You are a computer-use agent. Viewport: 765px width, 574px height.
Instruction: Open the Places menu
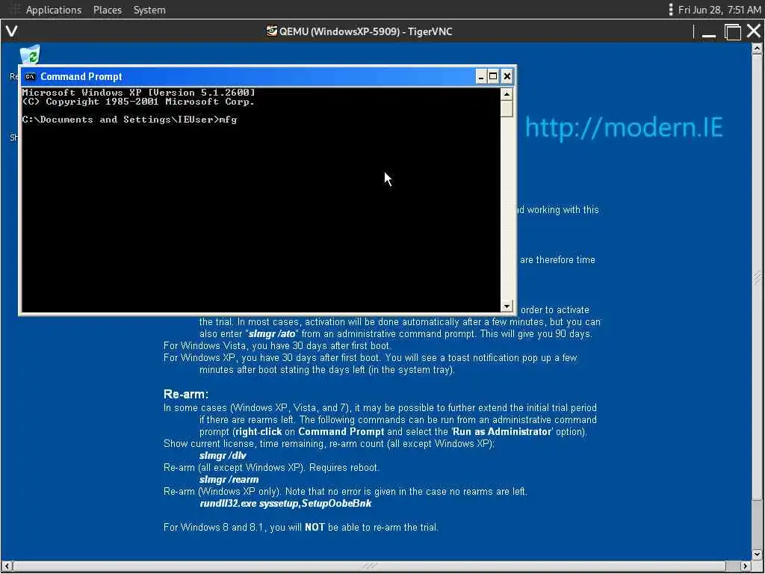pos(108,10)
